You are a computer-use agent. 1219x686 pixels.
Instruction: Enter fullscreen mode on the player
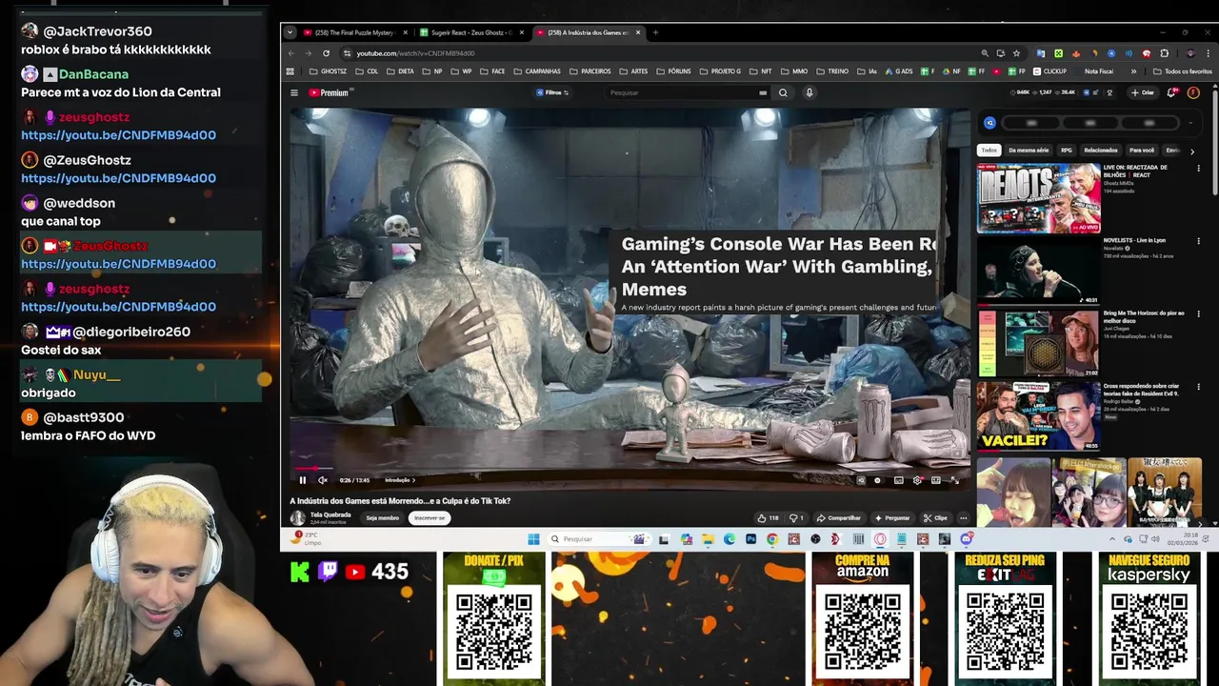pyautogui.click(x=955, y=480)
